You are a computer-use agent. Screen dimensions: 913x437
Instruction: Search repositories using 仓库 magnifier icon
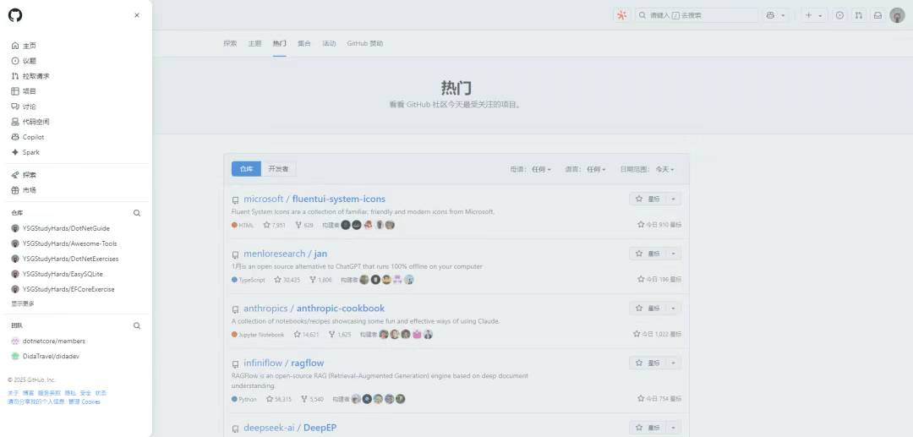click(137, 213)
